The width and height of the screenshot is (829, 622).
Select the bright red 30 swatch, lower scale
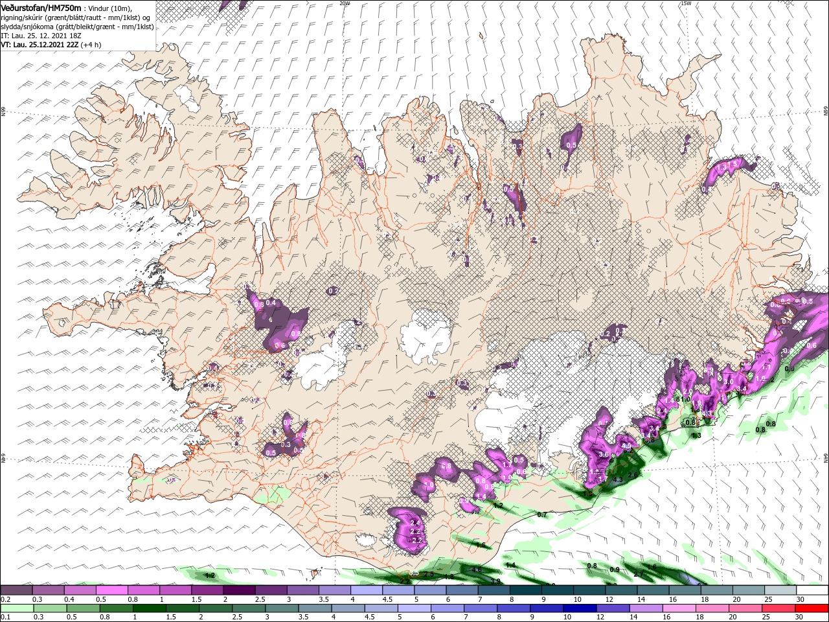[813, 608]
